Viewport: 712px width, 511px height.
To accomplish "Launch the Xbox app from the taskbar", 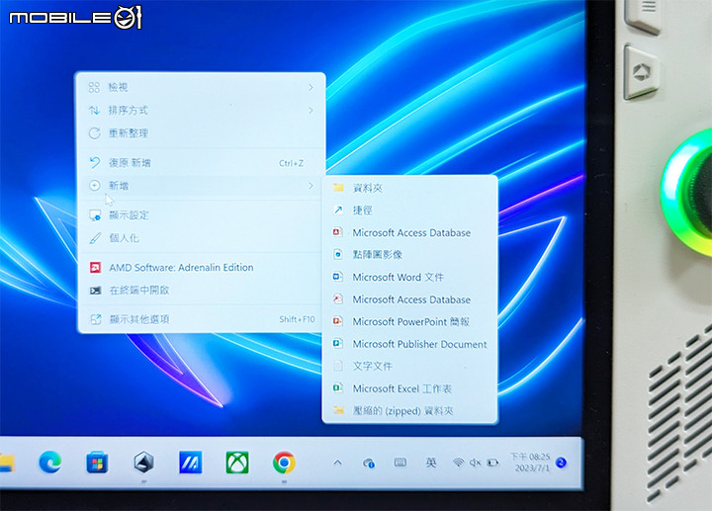I will click(237, 463).
